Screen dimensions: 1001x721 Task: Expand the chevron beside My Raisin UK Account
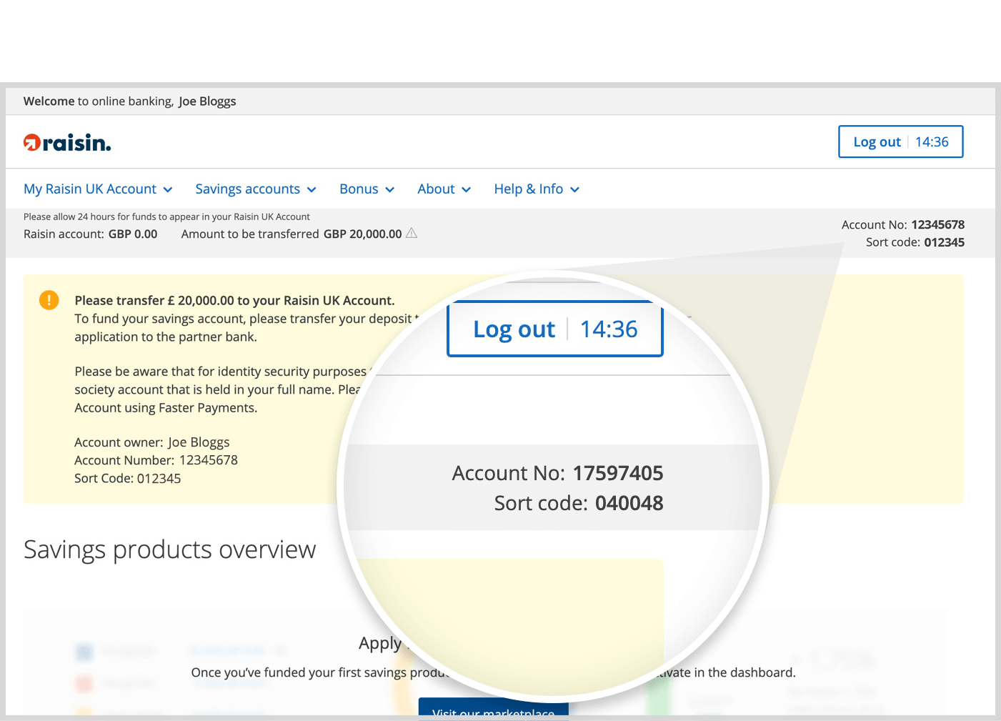pos(168,190)
